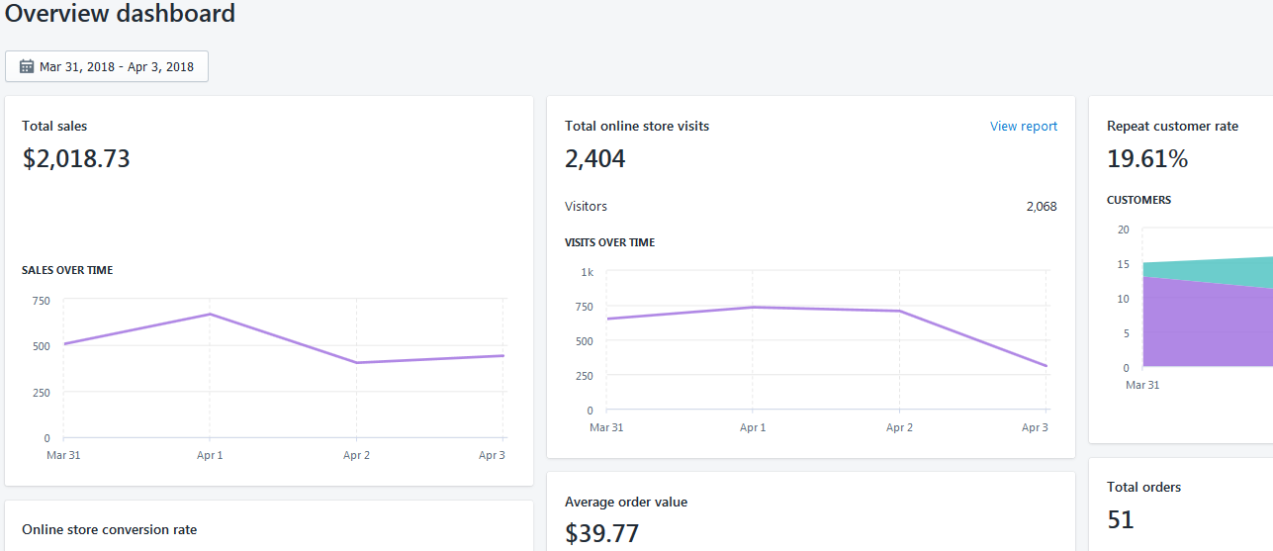Image resolution: width=1273 pixels, height=551 pixels.
Task: Click the calendar icon in date picker
Action: point(27,66)
